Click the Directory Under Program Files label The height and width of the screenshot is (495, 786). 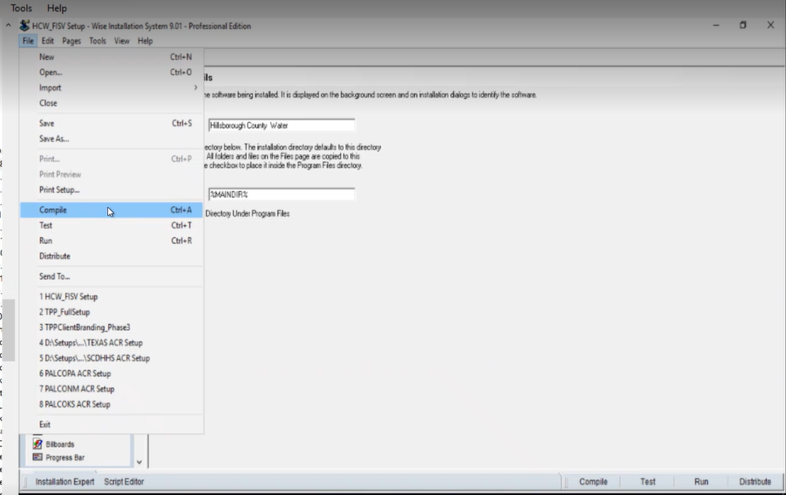click(247, 214)
